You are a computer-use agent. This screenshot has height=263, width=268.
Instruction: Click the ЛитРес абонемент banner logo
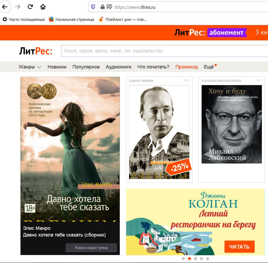211,32
